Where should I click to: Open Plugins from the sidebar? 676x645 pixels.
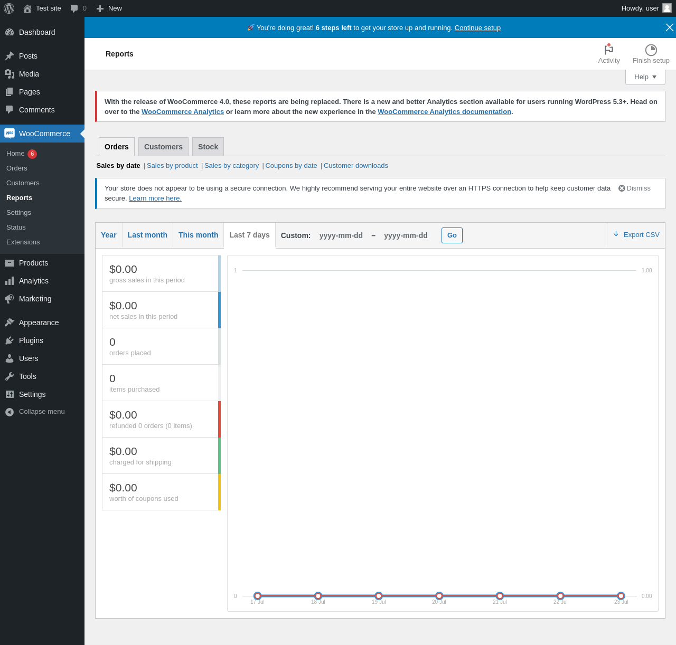point(31,340)
